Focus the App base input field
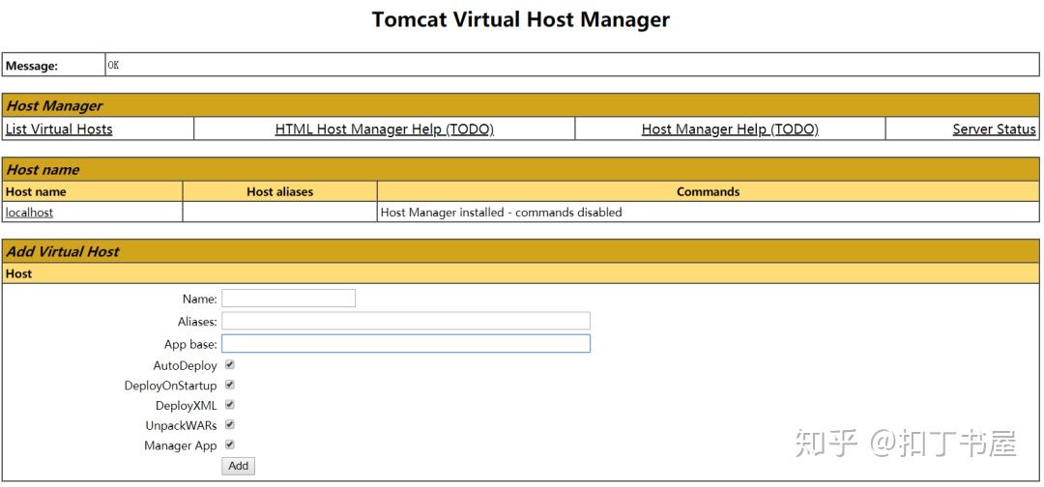The image size is (1044, 487). click(405, 343)
